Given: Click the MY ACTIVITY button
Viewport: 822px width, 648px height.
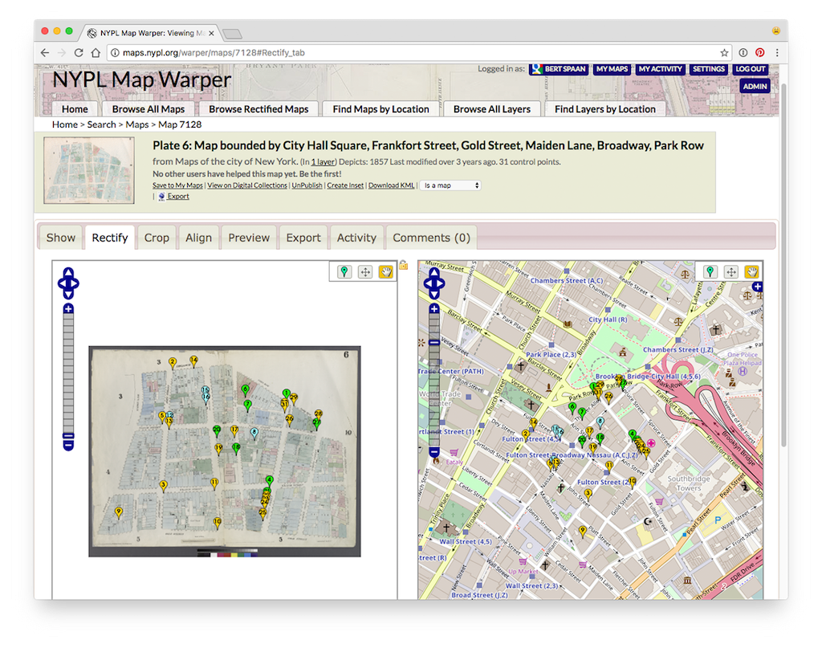Looking at the screenshot, I should tap(660, 69).
